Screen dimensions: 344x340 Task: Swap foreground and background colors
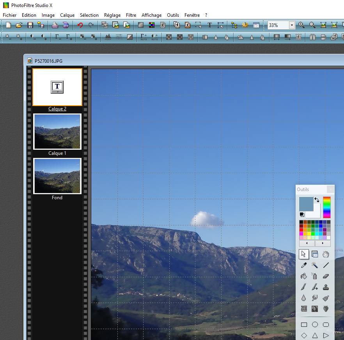point(317,200)
